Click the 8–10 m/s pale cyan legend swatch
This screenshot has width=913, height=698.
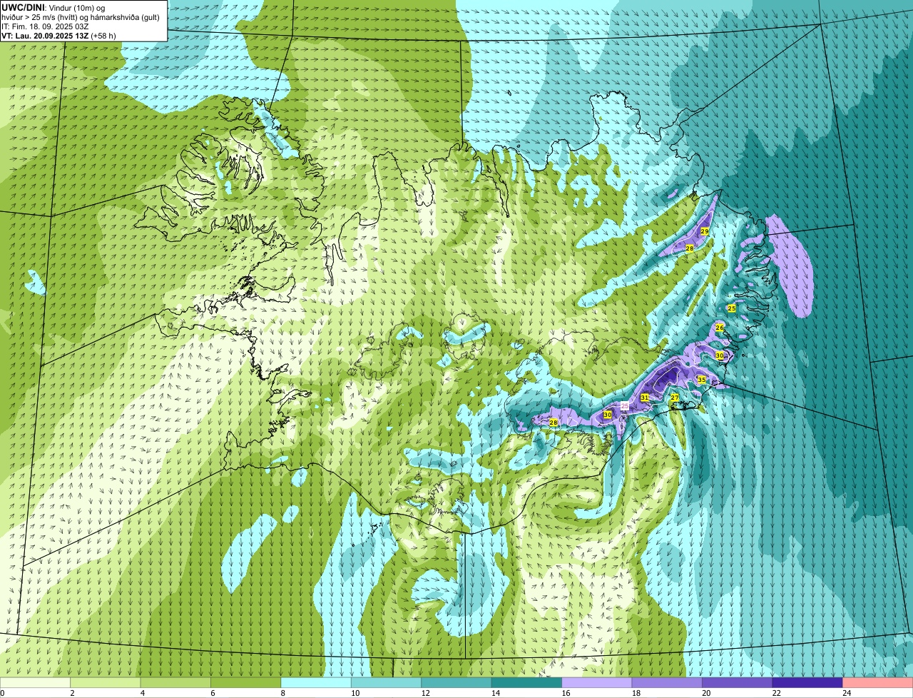pyautogui.click(x=317, y=683)
